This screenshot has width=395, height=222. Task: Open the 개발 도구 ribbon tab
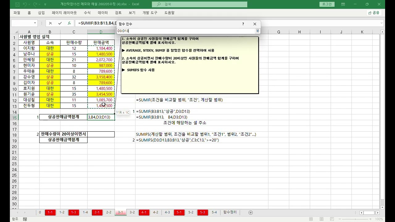pos(150,13)
